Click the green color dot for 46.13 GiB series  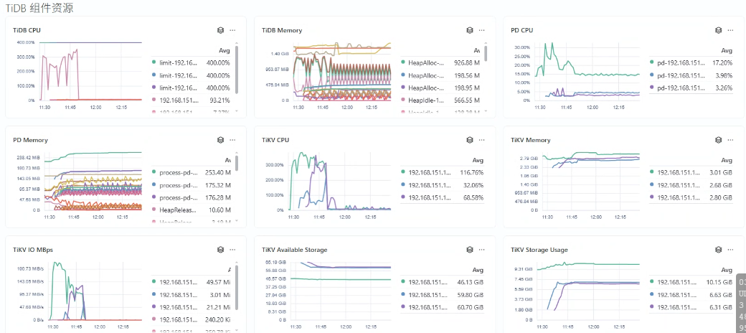tap(403, 282)
